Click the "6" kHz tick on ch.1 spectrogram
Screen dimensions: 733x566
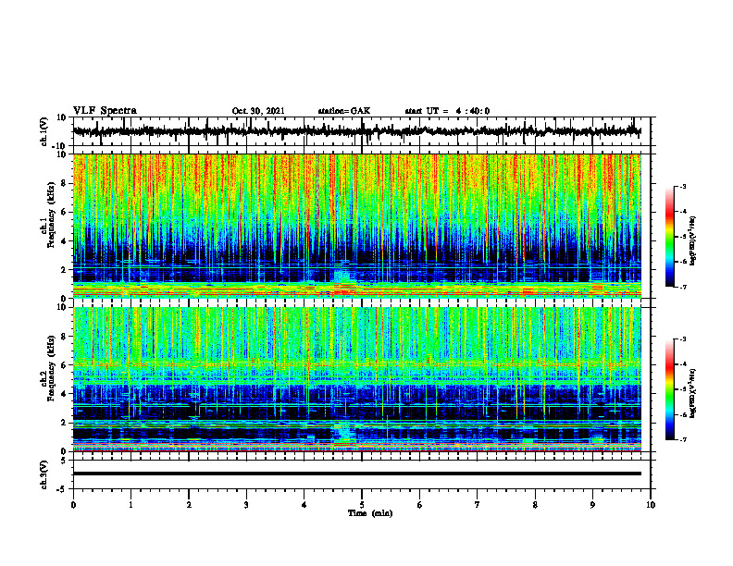point(64,212)
